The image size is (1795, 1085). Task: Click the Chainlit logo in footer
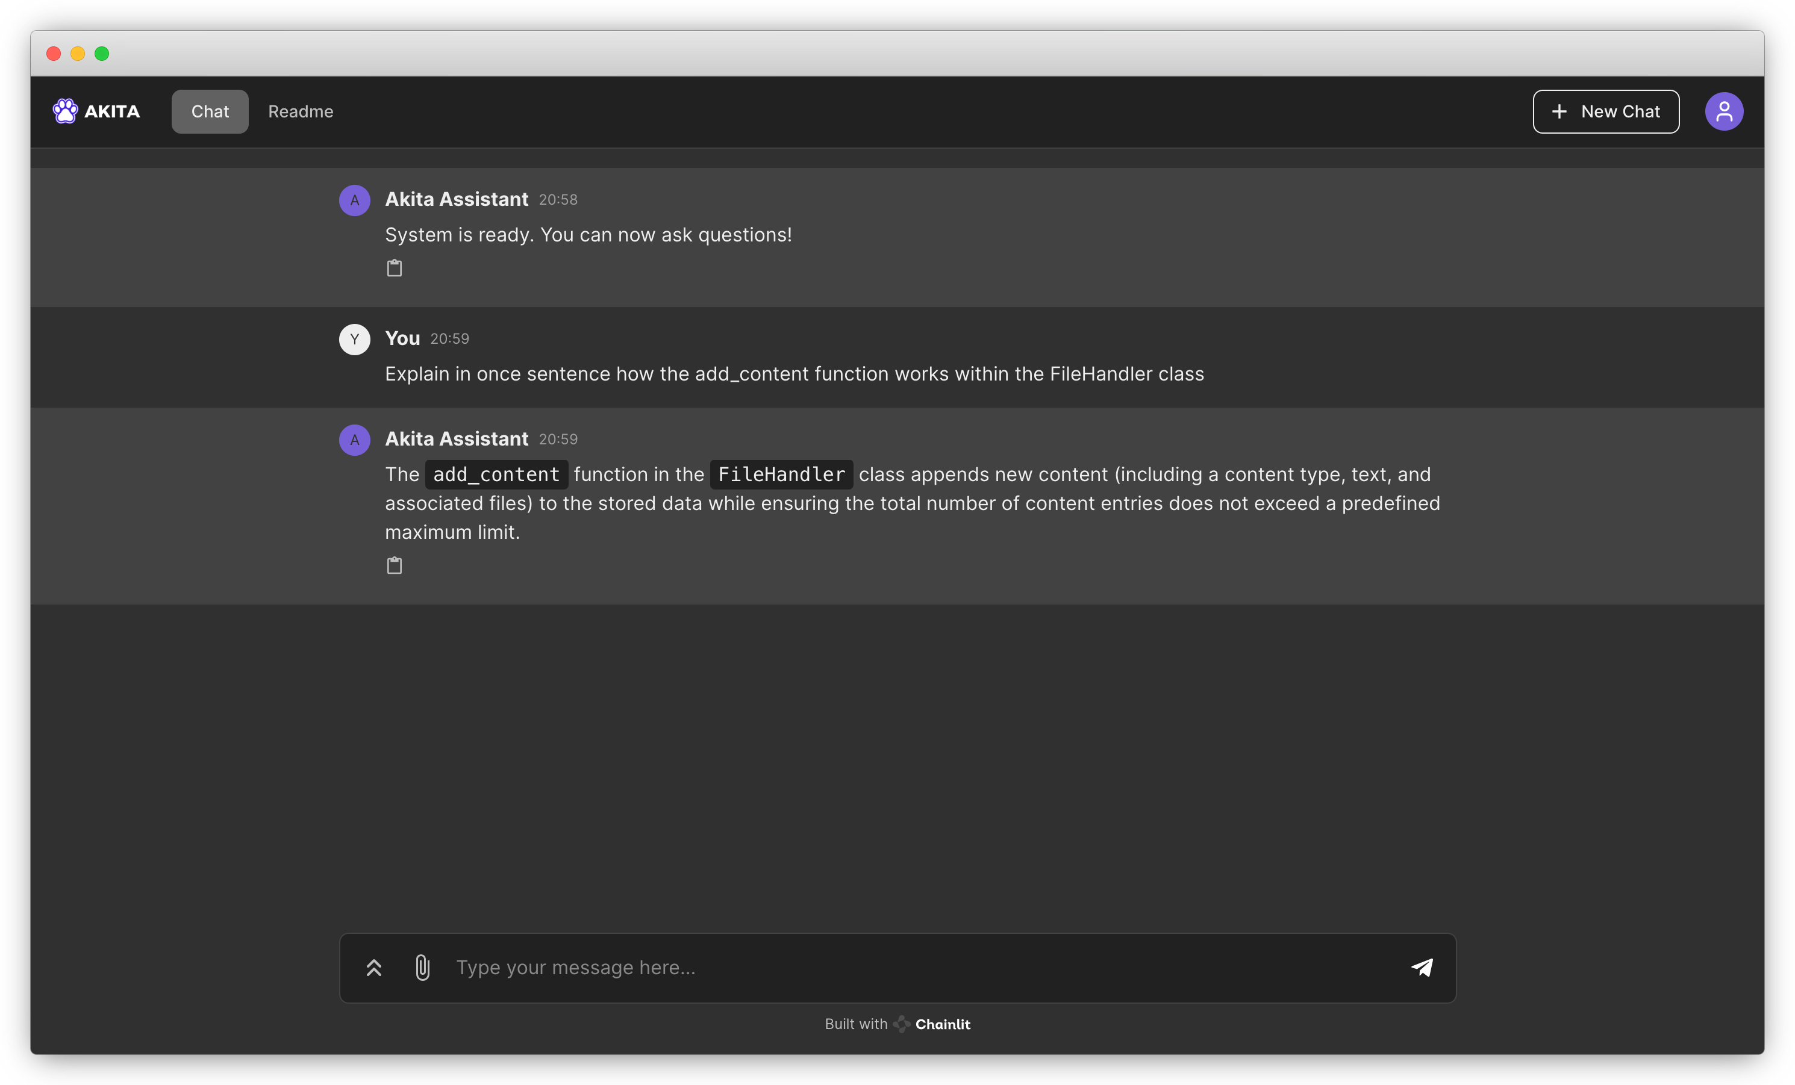(x=902, y=1024)
